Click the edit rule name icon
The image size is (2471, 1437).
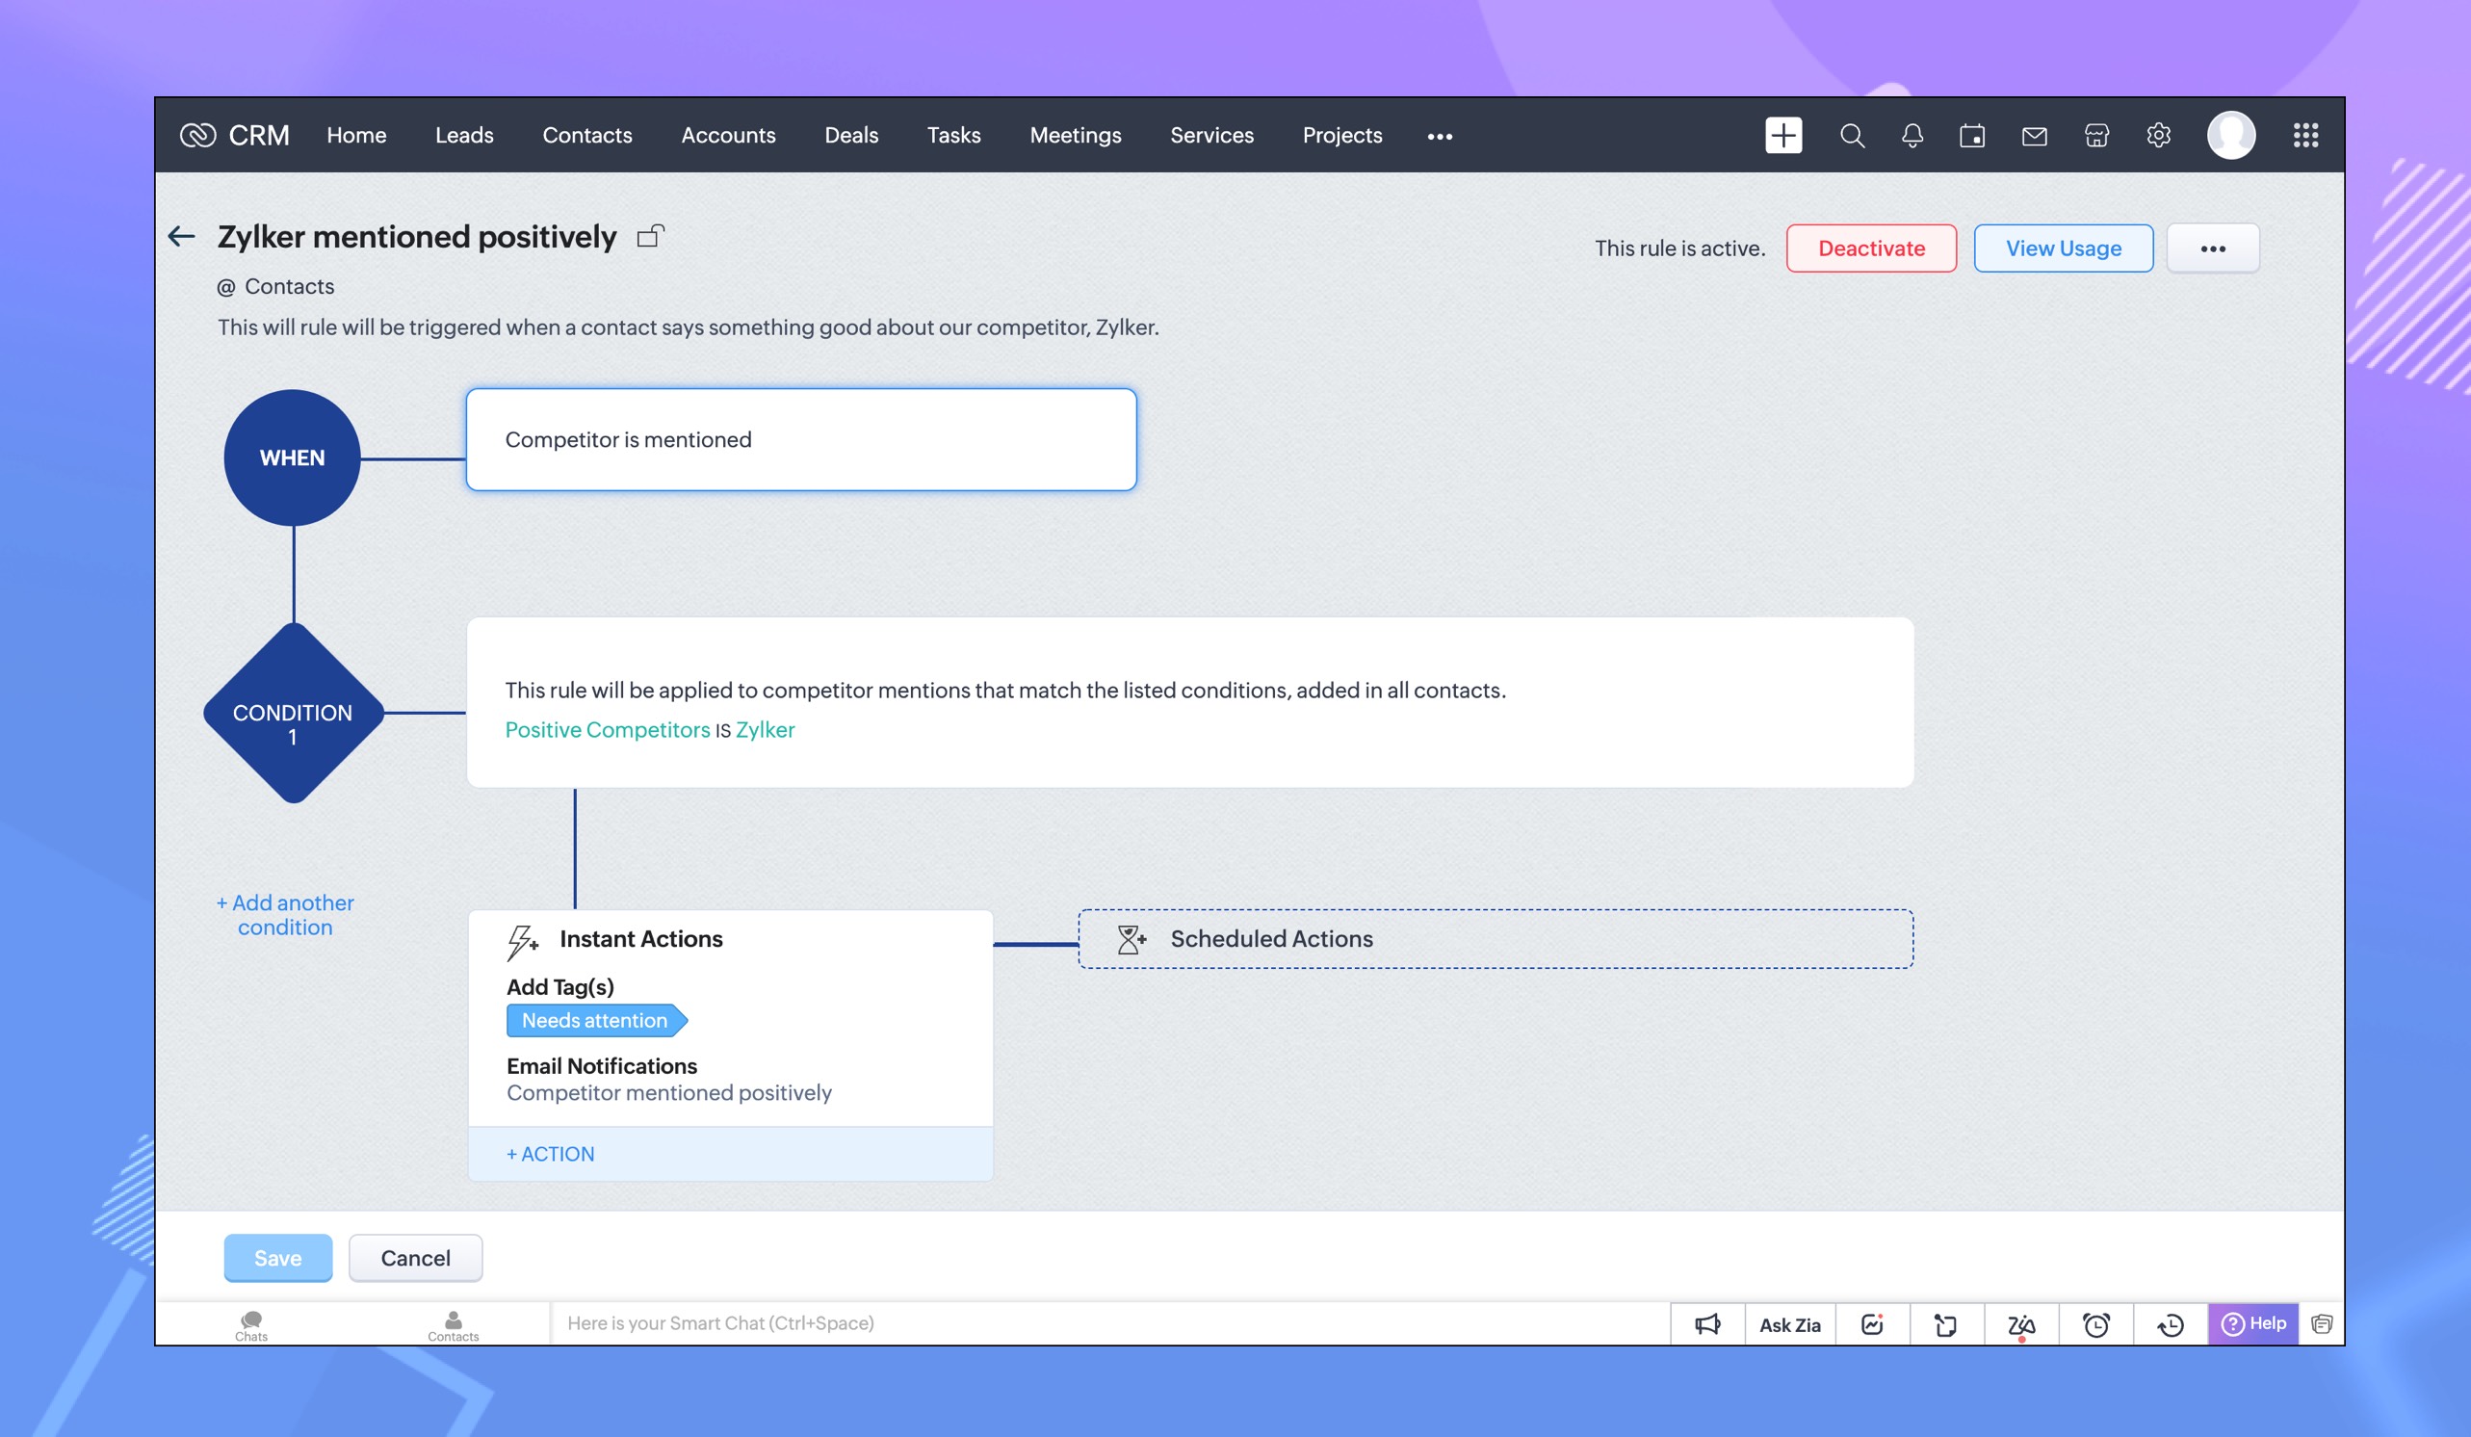(650, 236)
